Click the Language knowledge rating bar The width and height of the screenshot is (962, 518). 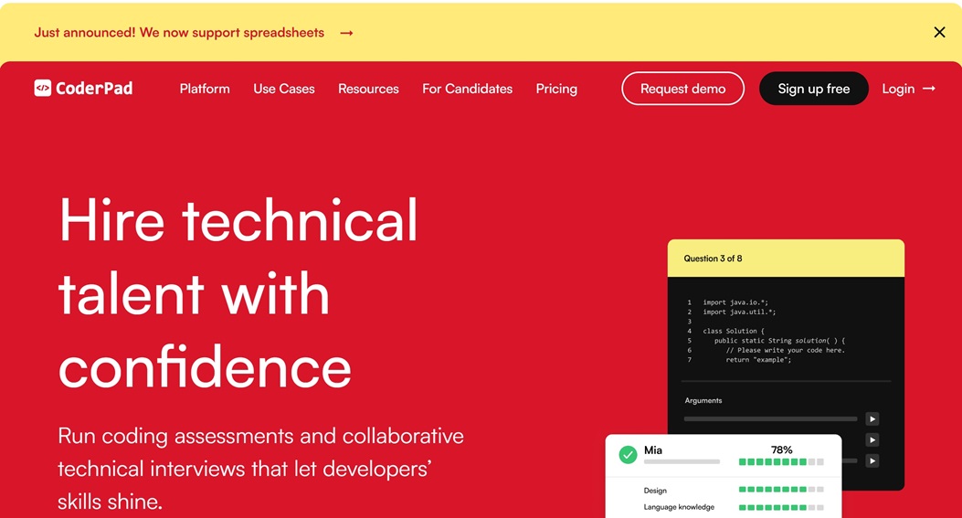pos(781,507)
